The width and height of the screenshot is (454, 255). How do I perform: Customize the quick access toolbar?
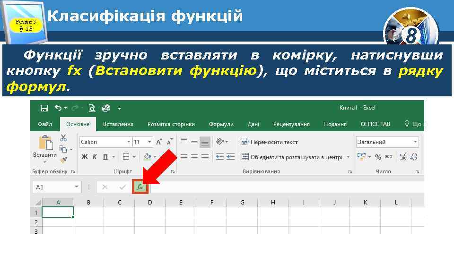click(119, 108)
